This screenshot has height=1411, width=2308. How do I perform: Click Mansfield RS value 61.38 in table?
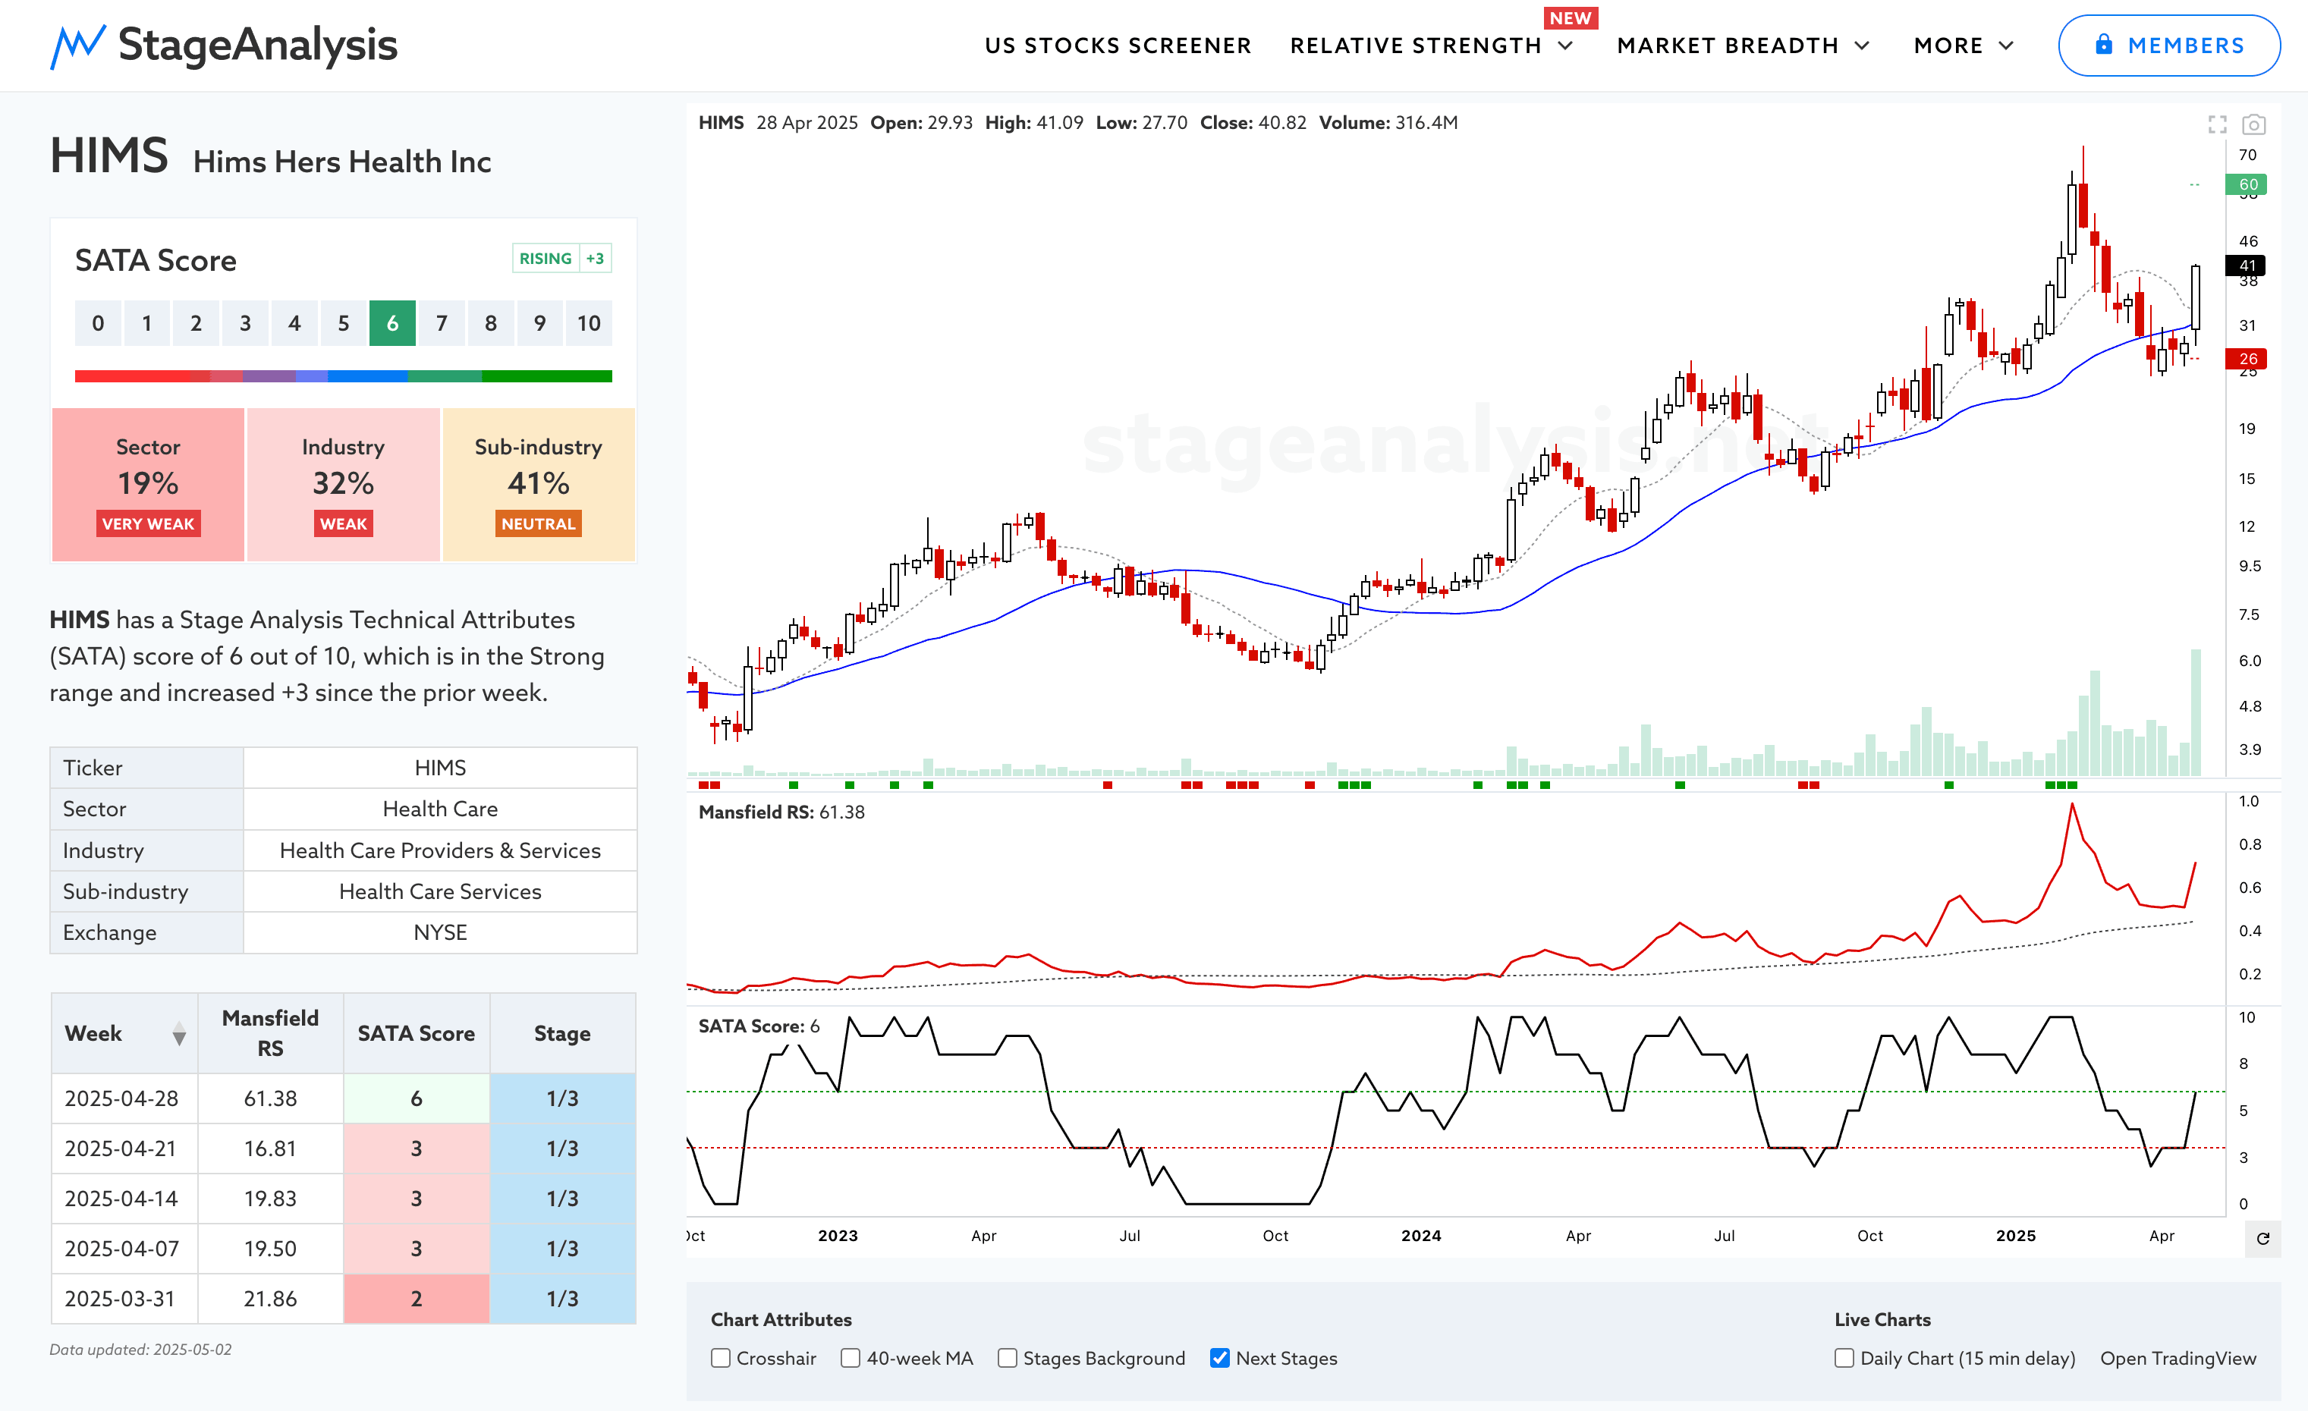click(x=271, y=1098)
